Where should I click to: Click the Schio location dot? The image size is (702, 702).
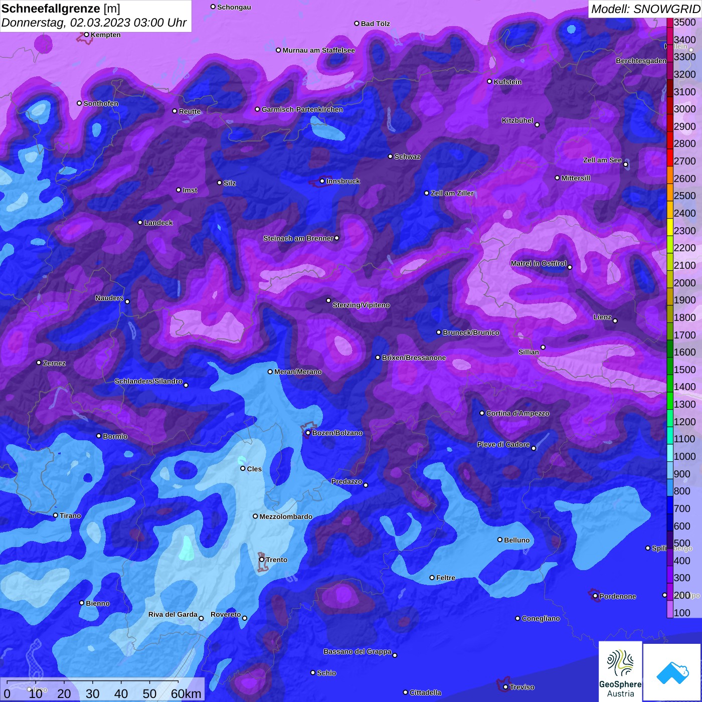(x=313, y=673)
